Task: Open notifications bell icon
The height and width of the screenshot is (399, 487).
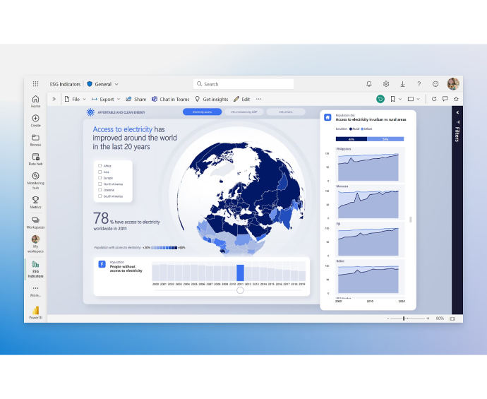Action: pos(369,84)
